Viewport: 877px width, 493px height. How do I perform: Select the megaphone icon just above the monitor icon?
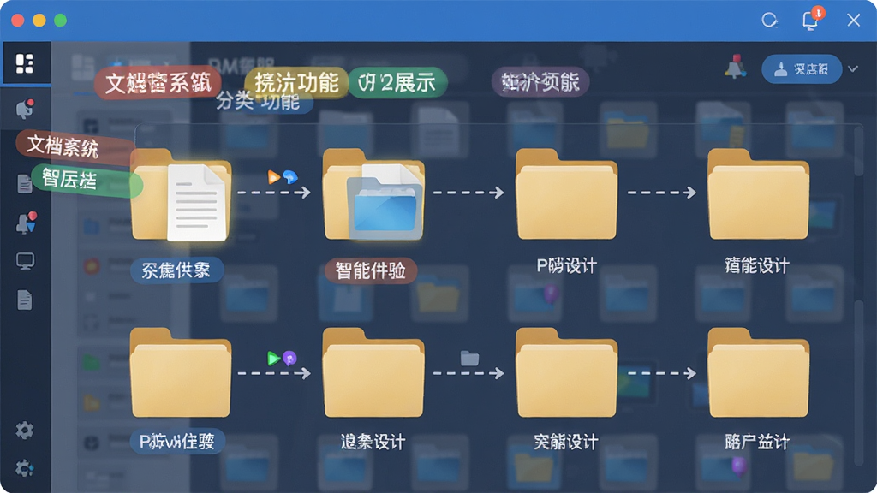[x=26, y=222]
